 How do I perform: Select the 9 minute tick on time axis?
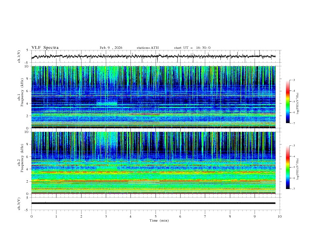tap(255, 216)
